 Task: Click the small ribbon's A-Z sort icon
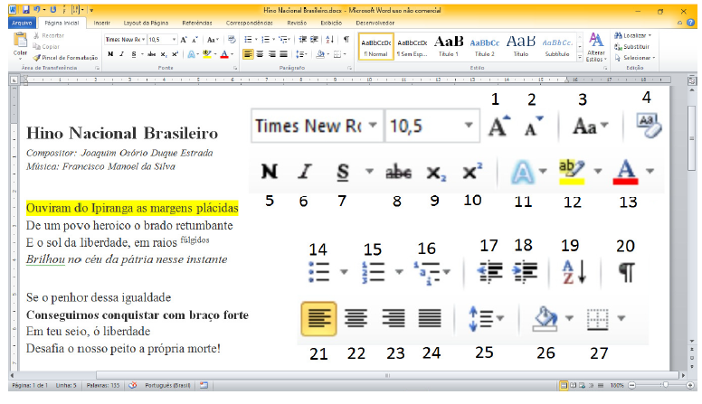point(330,40)
